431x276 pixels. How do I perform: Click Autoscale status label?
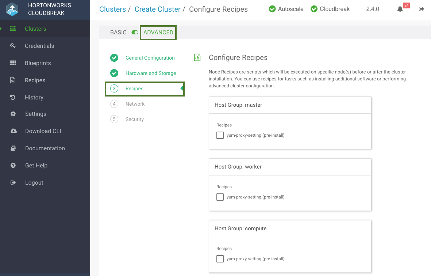[x=290, y=9]
